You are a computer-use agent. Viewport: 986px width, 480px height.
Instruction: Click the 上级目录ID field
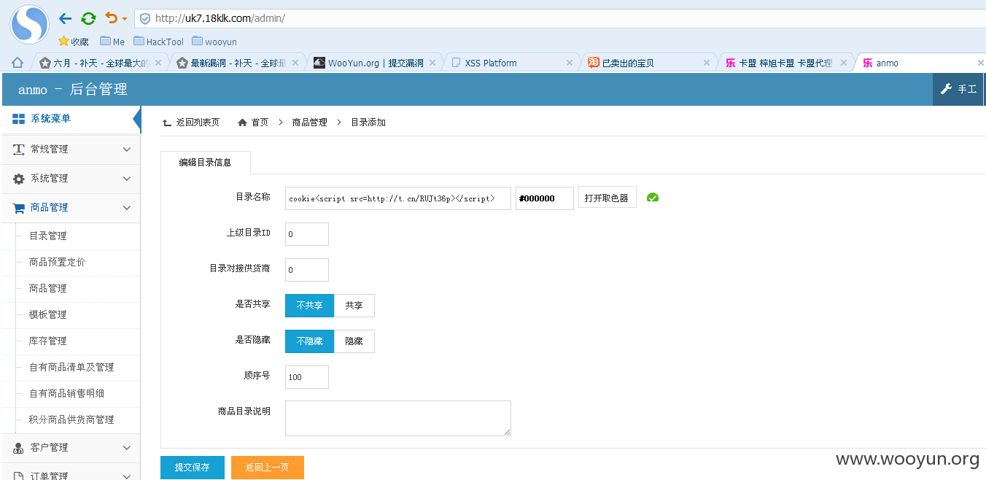307,234
